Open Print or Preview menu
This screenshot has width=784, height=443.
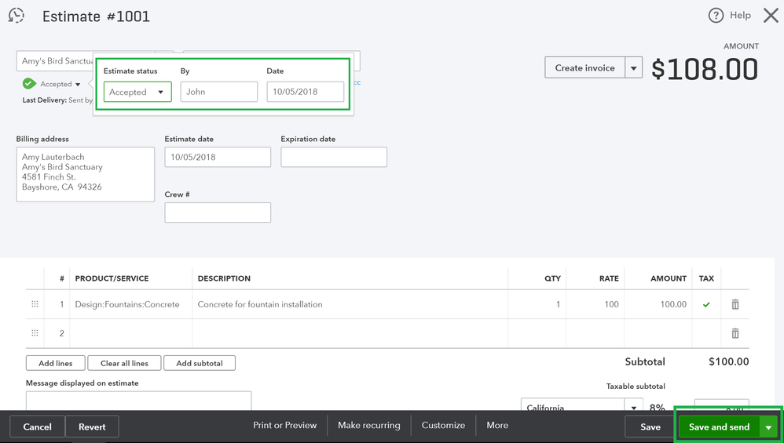coord(284,425)
